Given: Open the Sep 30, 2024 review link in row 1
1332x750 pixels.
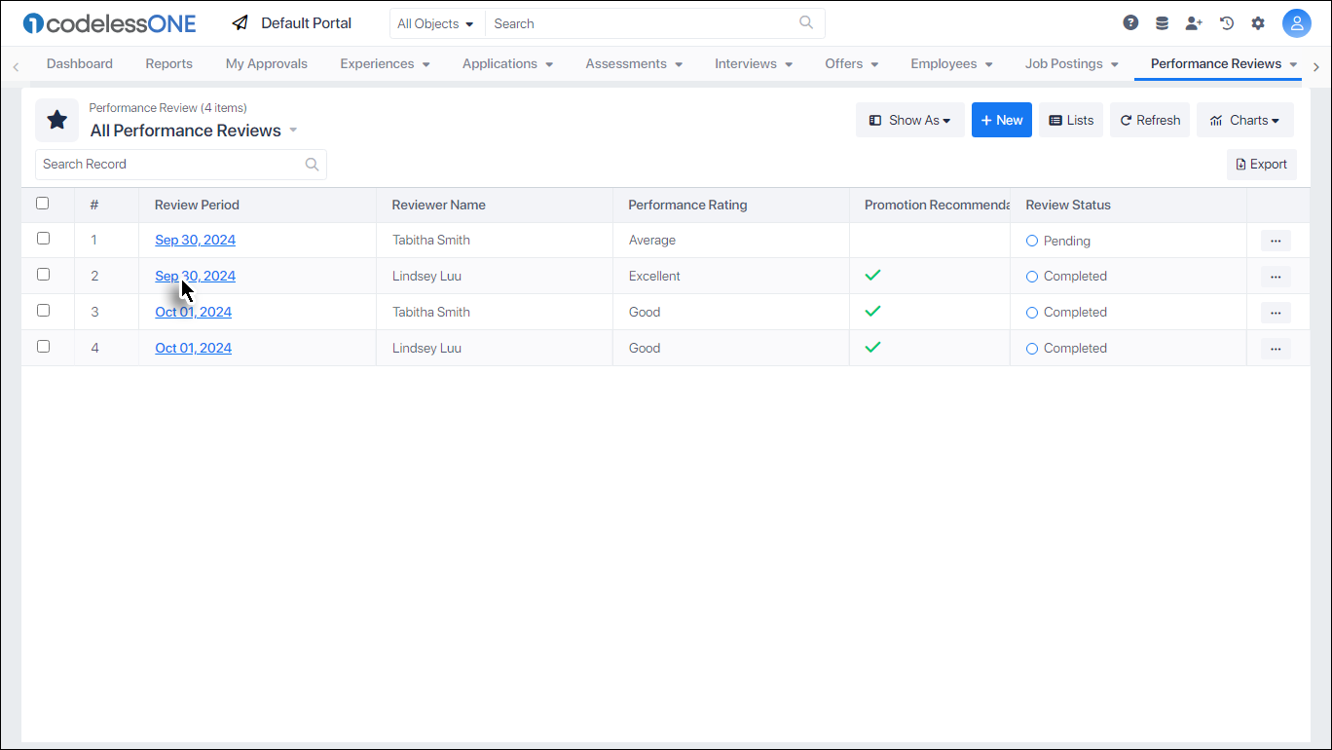Looking at the screenshot, I should [x=195, y=240].
